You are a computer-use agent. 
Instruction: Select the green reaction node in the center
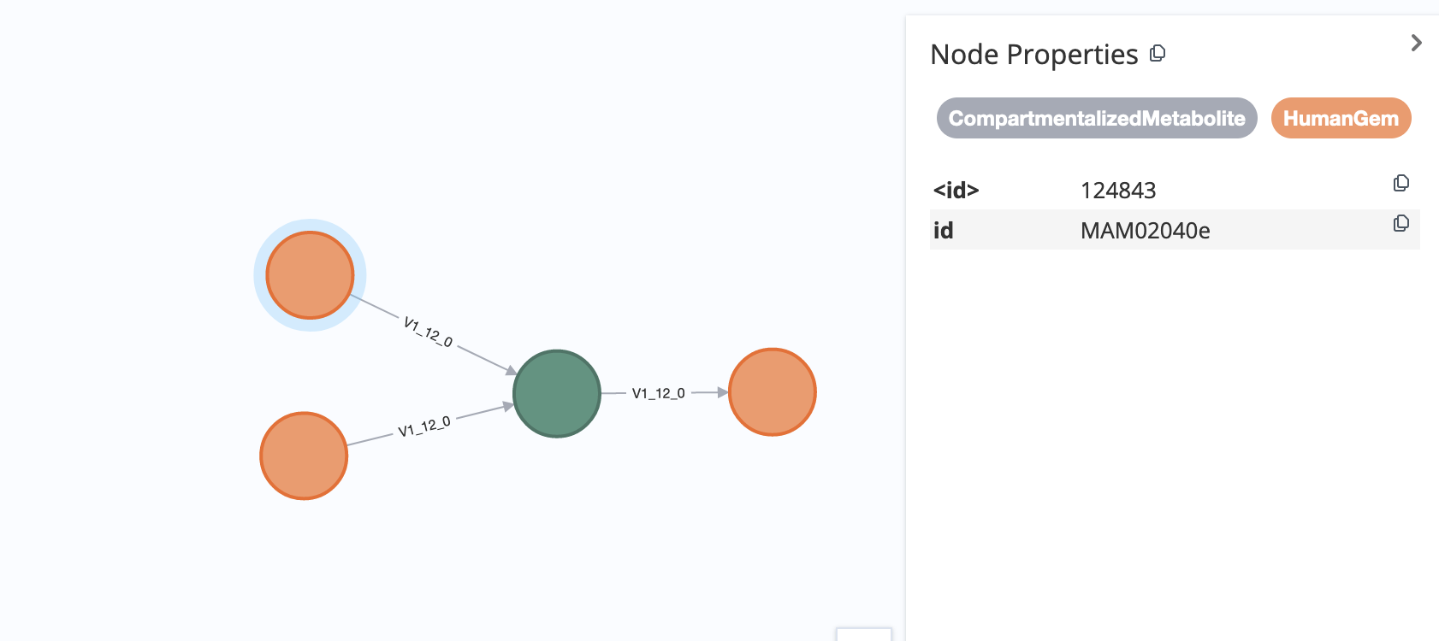tap(556, 393)
